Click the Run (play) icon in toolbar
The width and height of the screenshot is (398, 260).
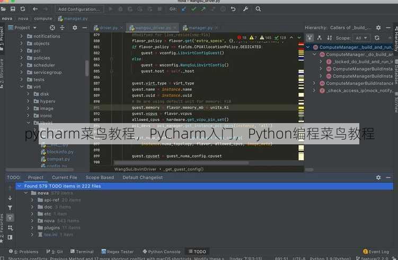(110, 9)
